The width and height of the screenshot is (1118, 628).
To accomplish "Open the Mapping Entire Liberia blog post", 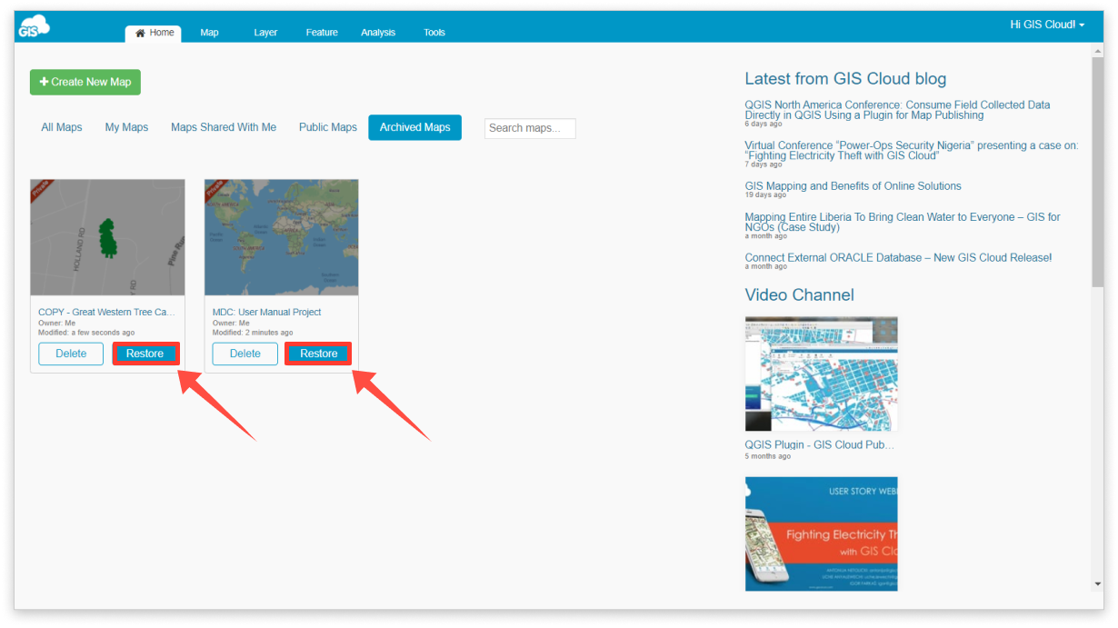I will (903, 222).
